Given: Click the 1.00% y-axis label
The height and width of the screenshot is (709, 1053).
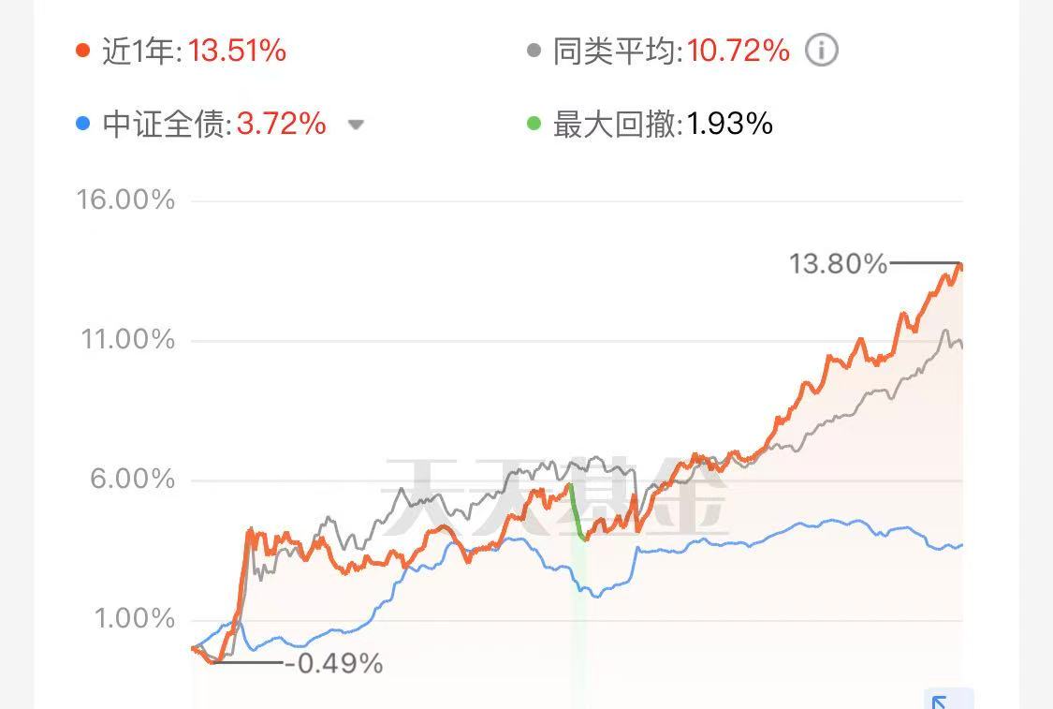Looking at the screenshot, I should tap(134, 618).
